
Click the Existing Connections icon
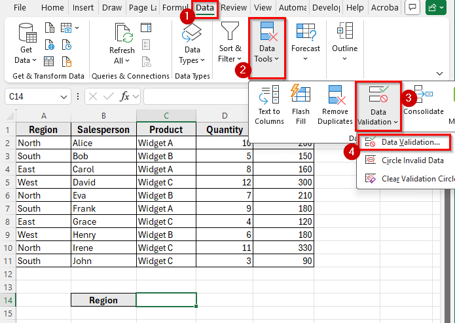67,62
